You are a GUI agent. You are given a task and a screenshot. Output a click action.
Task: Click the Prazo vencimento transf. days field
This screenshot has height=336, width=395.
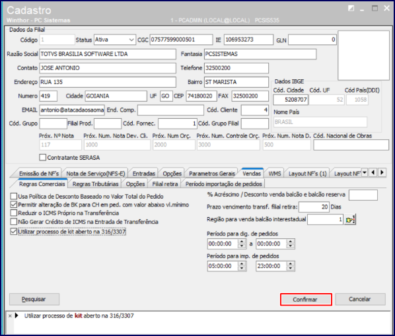(314, 207)
